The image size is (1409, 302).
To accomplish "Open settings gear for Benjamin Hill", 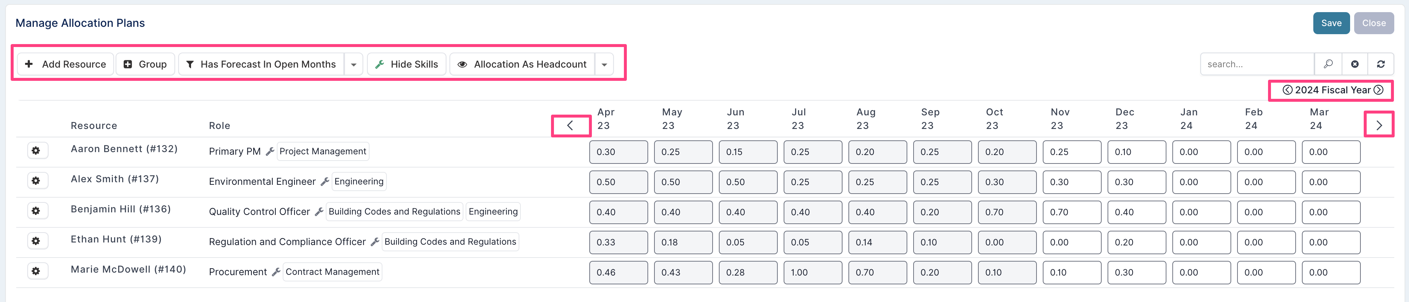I will point(36,211).
